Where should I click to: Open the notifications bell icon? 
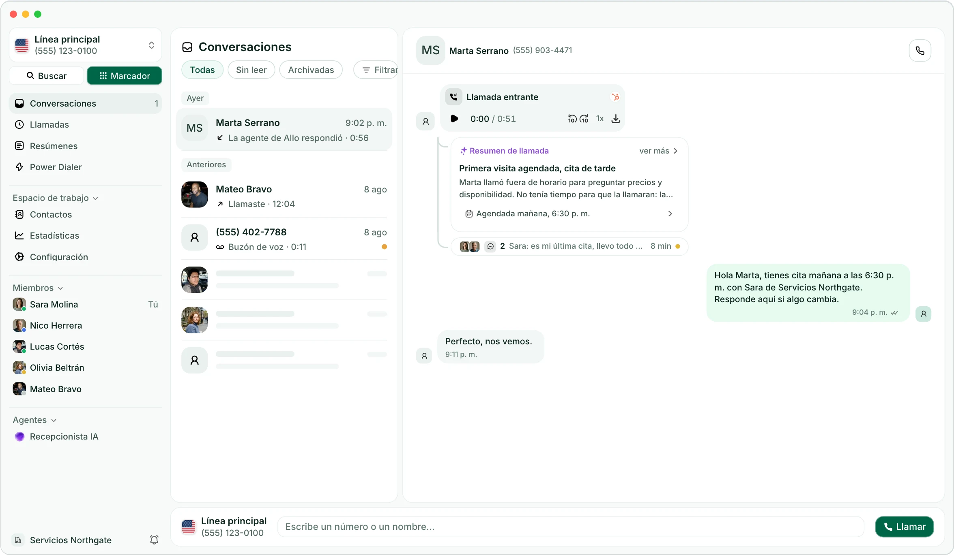click(154, 540)
